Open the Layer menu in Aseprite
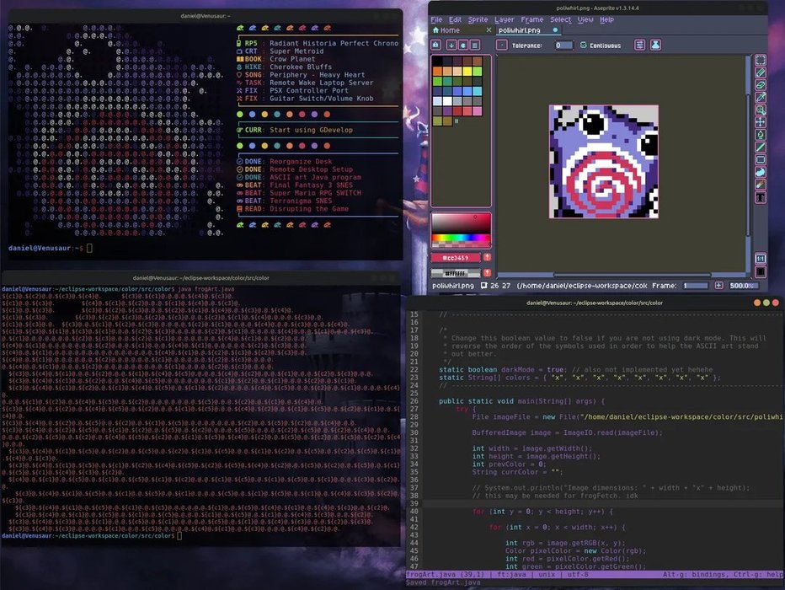785x590 pixels. tap(505, 19)
